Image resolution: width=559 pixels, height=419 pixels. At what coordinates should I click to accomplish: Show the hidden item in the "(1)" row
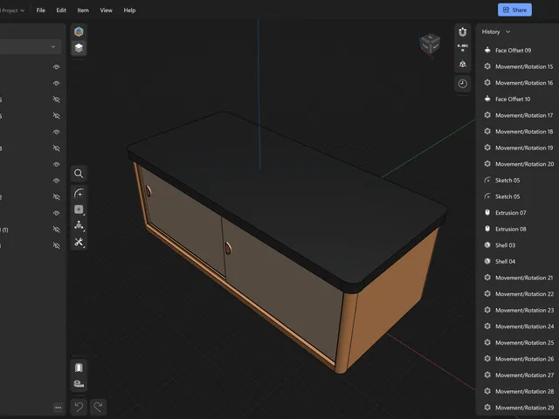coord(56,230)
